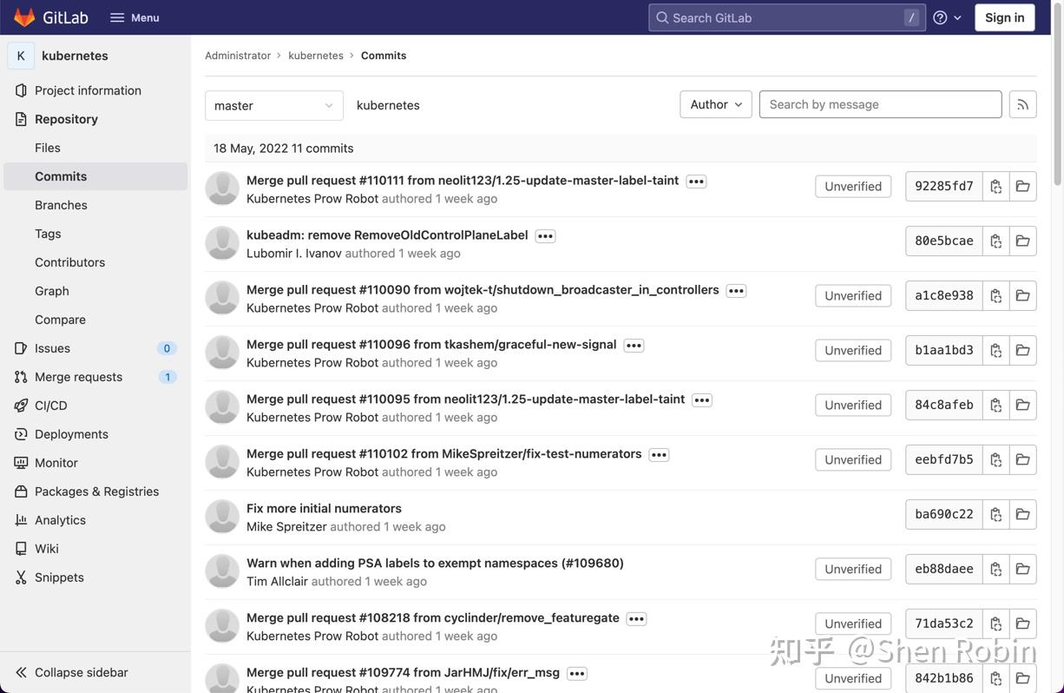Open the CI/CD section
The width and height of the screenshot is (1064, 693).
[48, 404]
